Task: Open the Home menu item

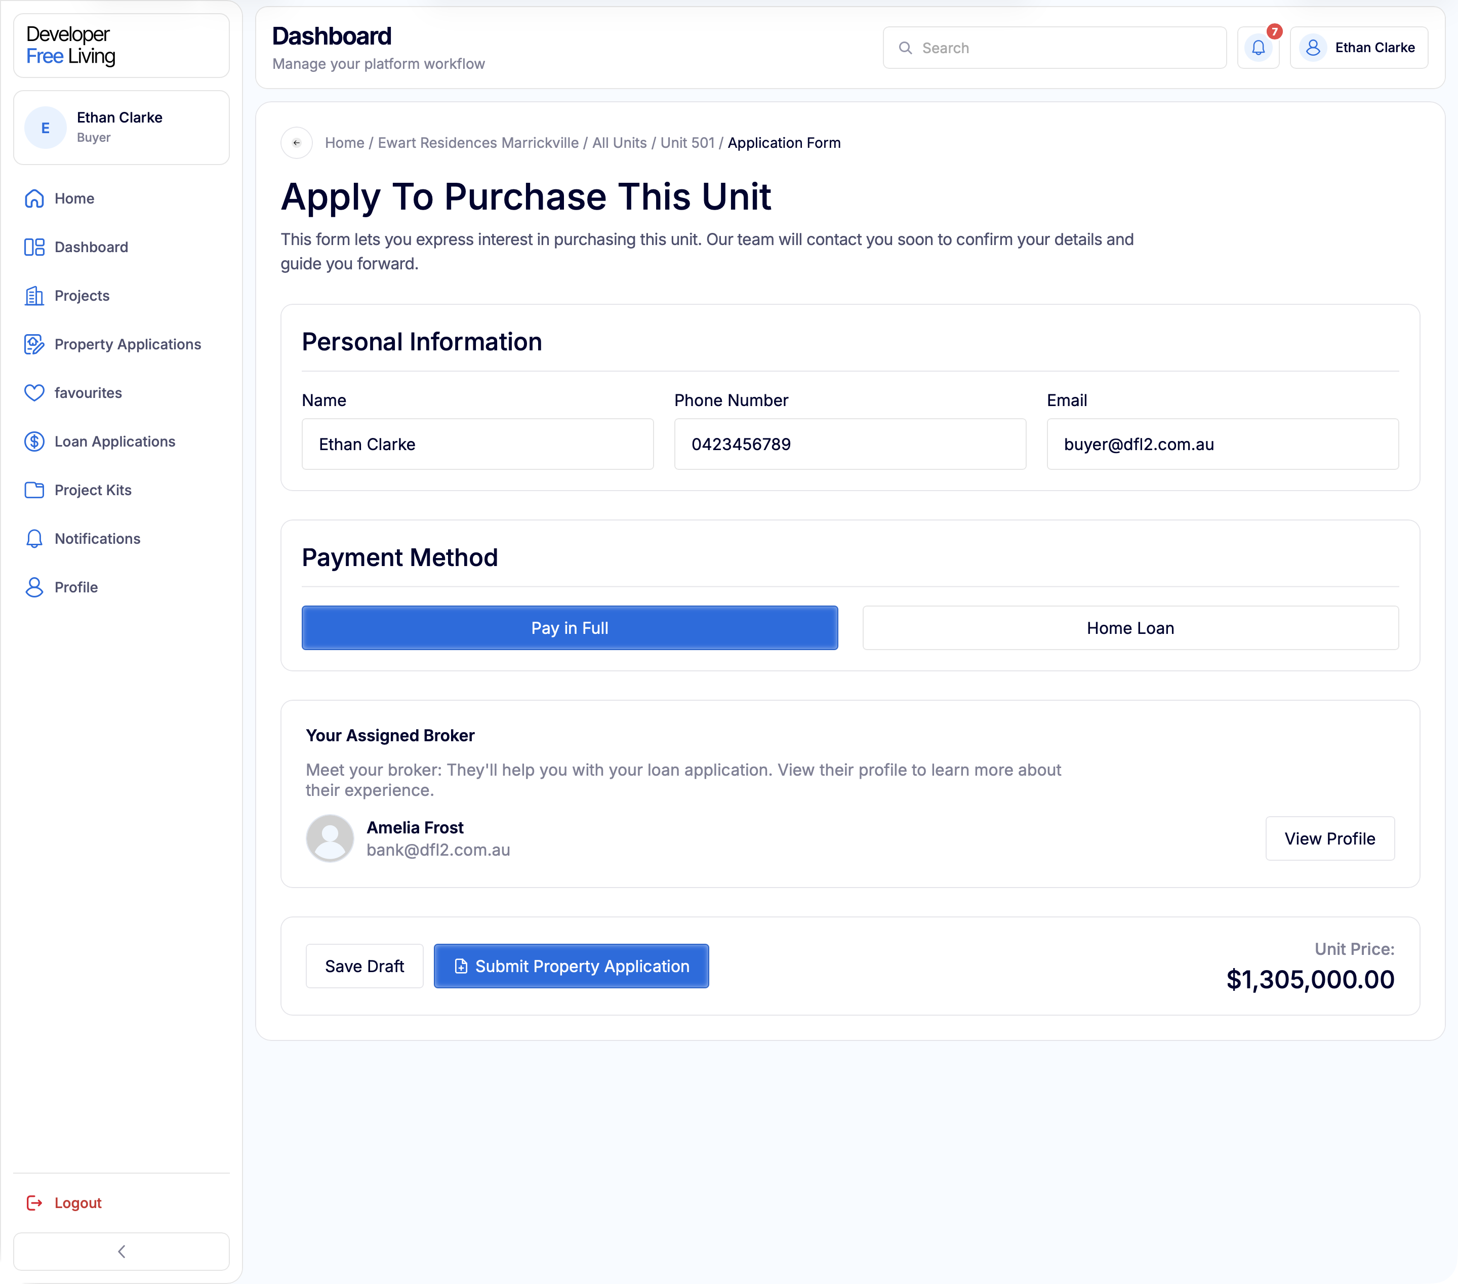Action: pos(121,198)
